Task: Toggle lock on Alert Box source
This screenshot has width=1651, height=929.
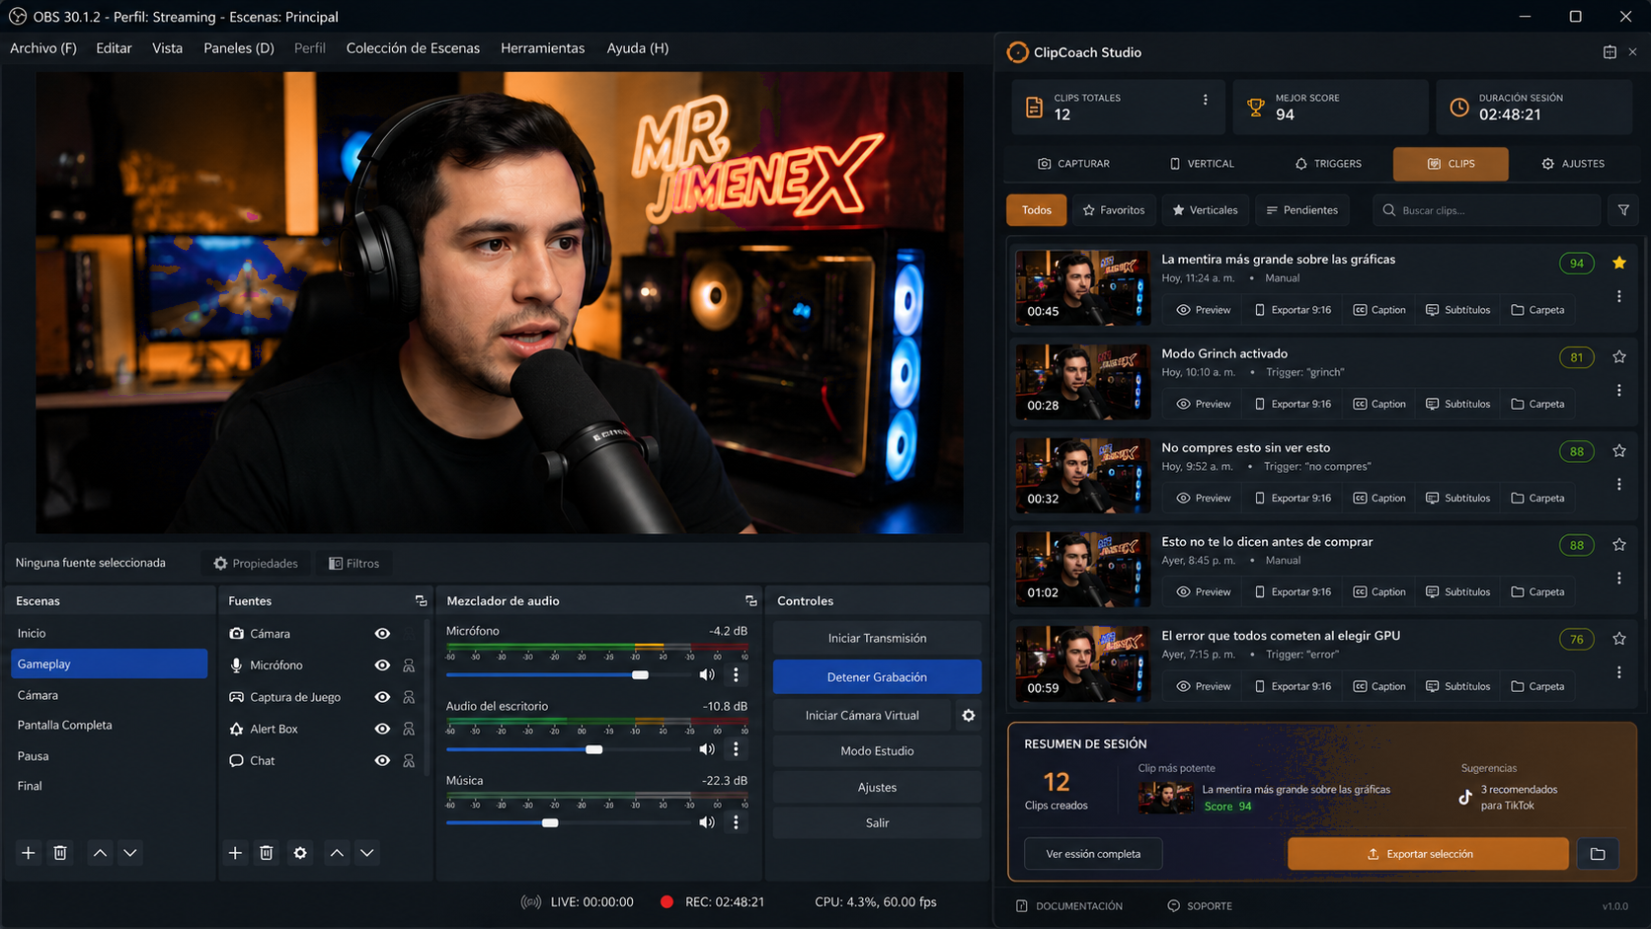Action: point(409,729)
